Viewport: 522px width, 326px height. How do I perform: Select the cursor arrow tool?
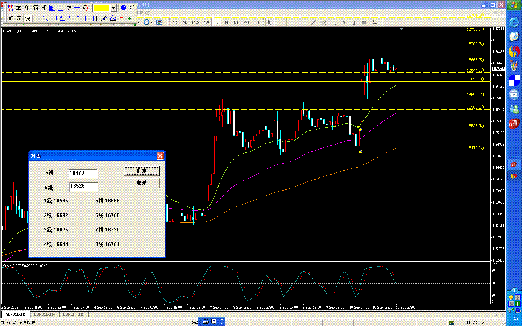coord(269,22)
